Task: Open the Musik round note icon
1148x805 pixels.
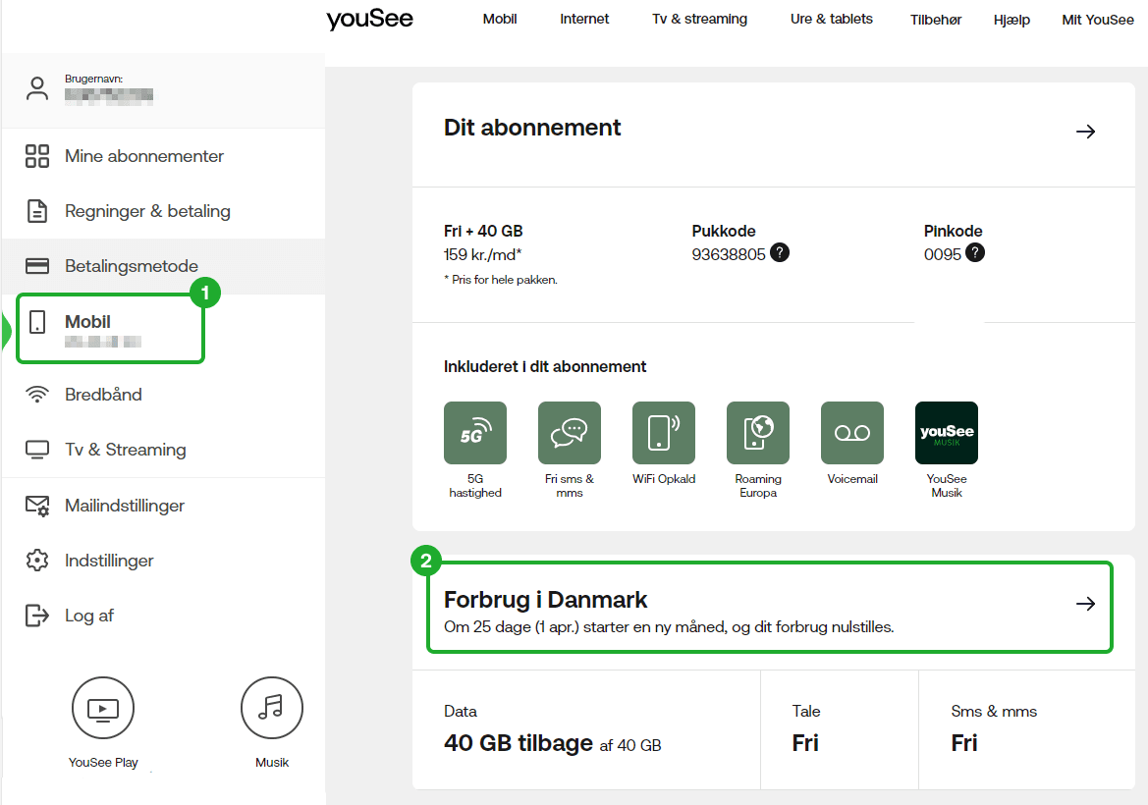Action: point(272,708)
